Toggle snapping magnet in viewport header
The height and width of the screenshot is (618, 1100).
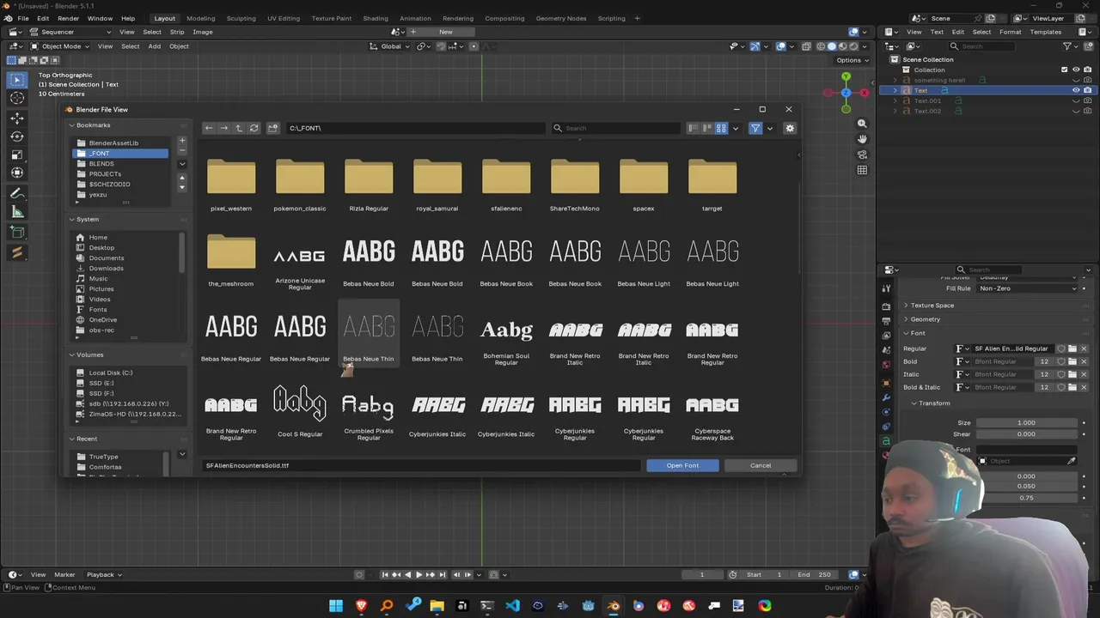pyautogui.click(x=441, y=46)
